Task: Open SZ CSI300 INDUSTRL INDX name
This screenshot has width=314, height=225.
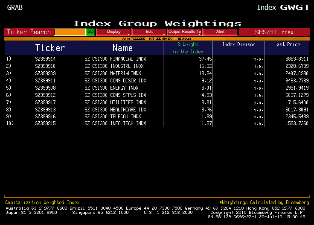Action: point(114,66)
